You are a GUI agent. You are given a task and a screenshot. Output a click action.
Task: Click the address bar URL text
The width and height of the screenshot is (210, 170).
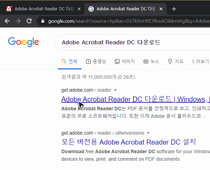coord(129,21)
